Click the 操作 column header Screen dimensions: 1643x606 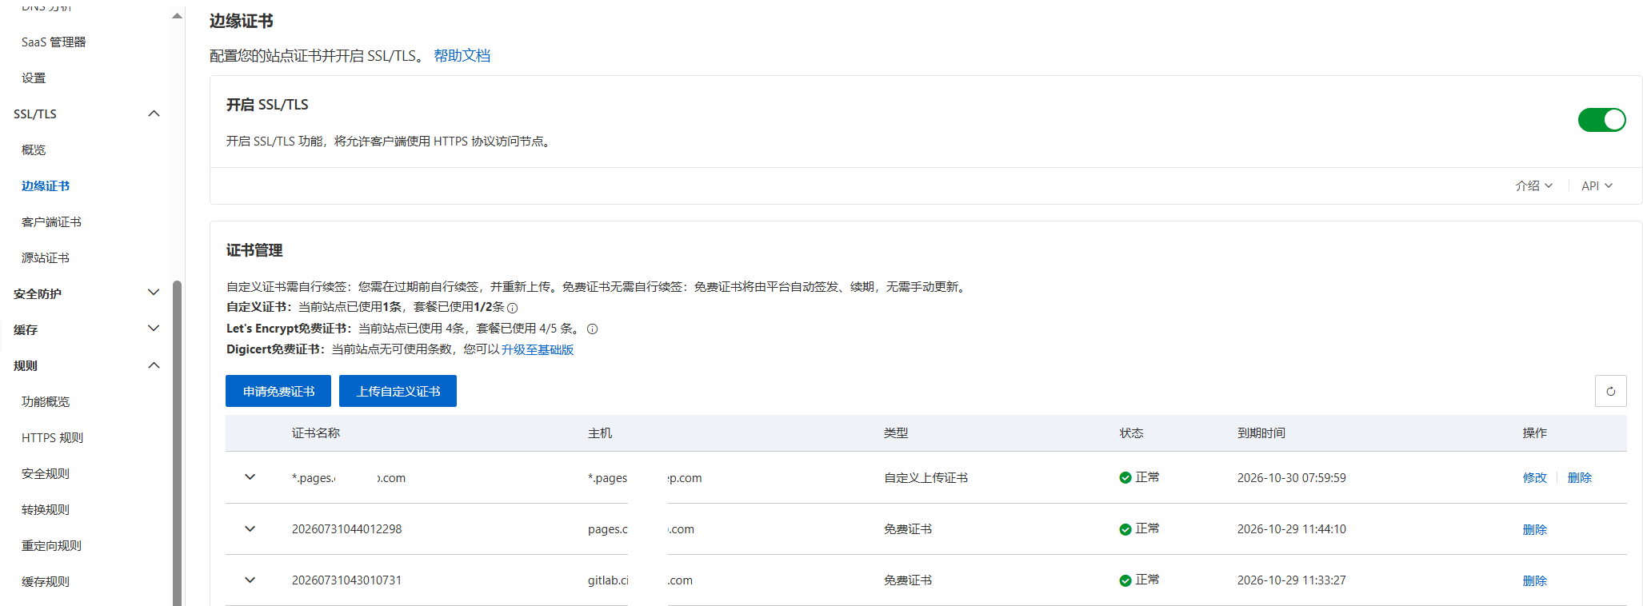[x=1534, y=433]
